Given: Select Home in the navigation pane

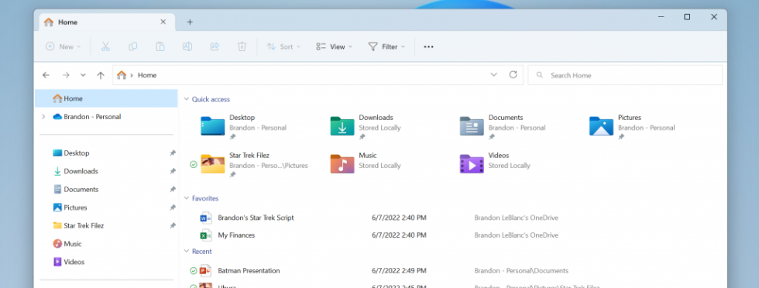Looking at the screenshot, I should point(107,98).
